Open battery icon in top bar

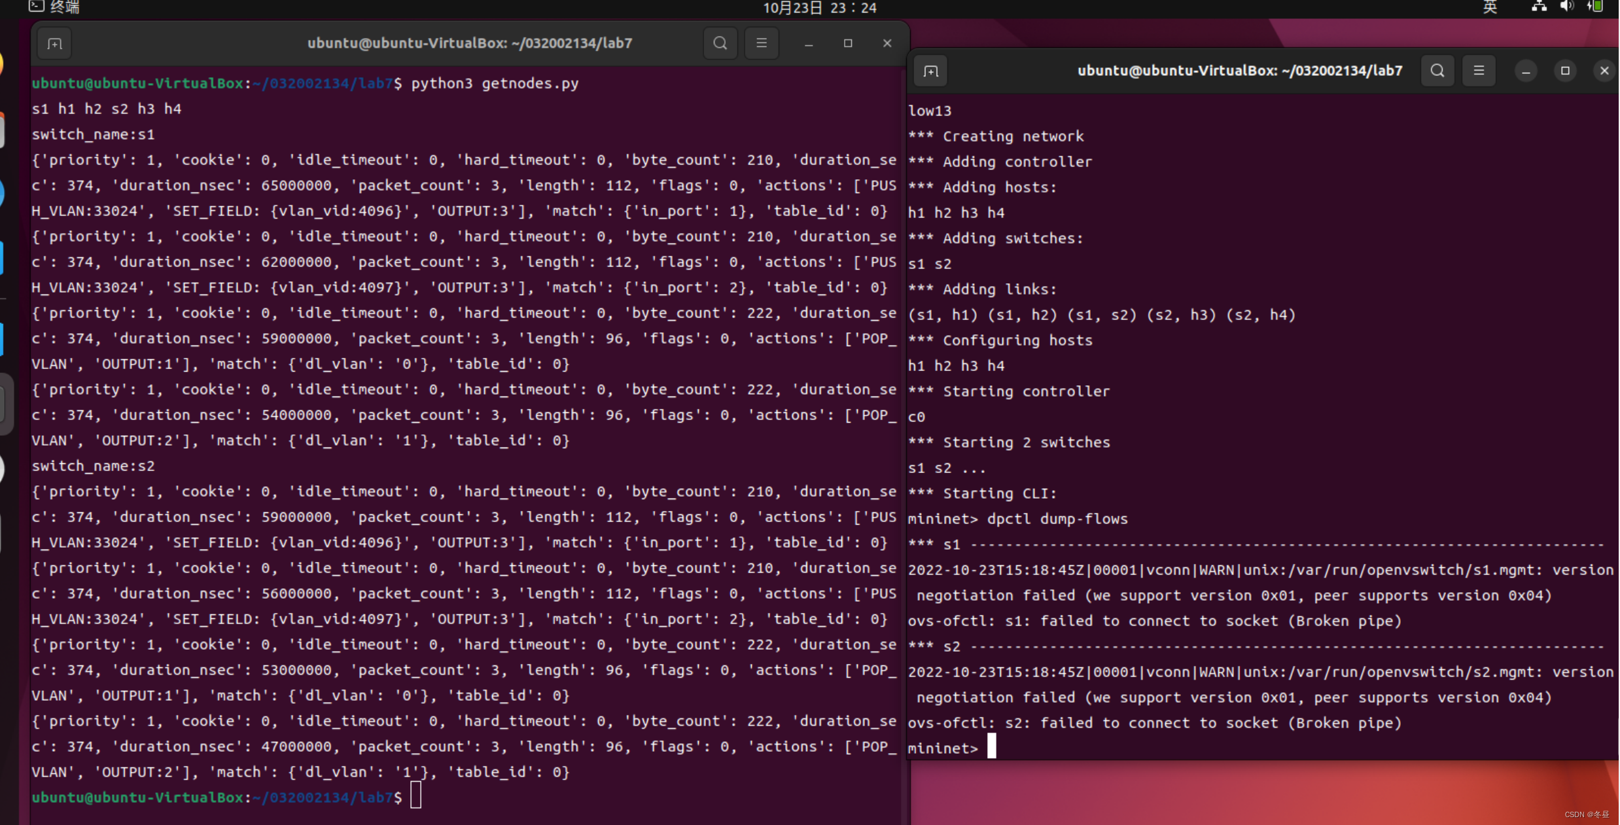(x=1595, y=7)
